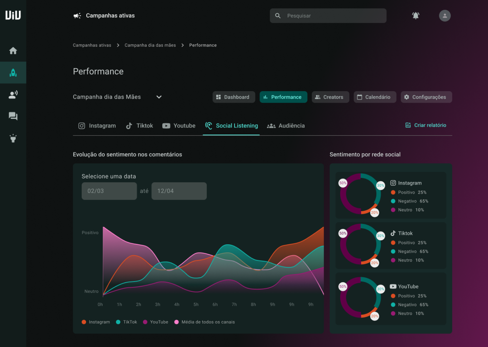This screenshot has width=488, height=347.
Task: Click the YouTube Neutro 10% entry
Action: tap(407, 313)
